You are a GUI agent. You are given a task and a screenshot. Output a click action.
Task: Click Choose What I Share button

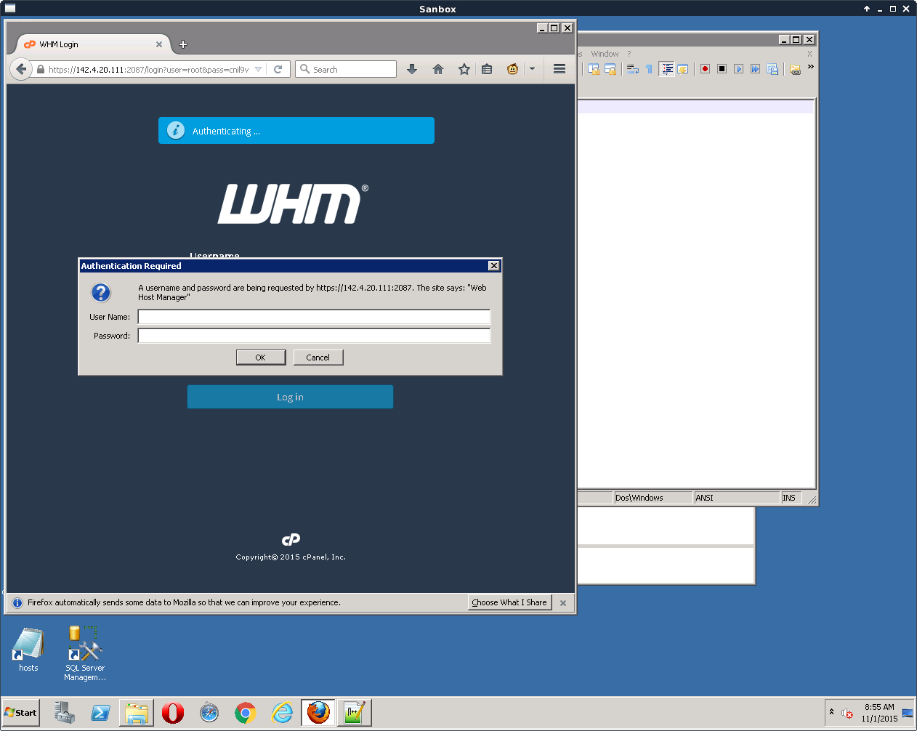click(x=509, y=602)
